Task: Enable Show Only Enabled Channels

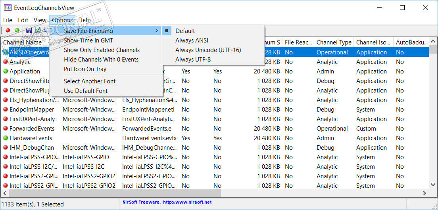Action: [x=102, y=50]
